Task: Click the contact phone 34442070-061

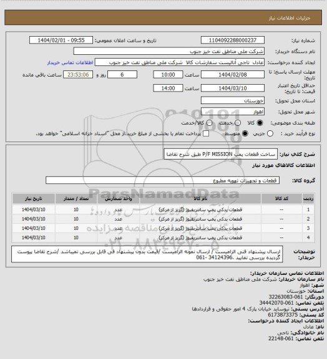Action: tap(276, 303)
